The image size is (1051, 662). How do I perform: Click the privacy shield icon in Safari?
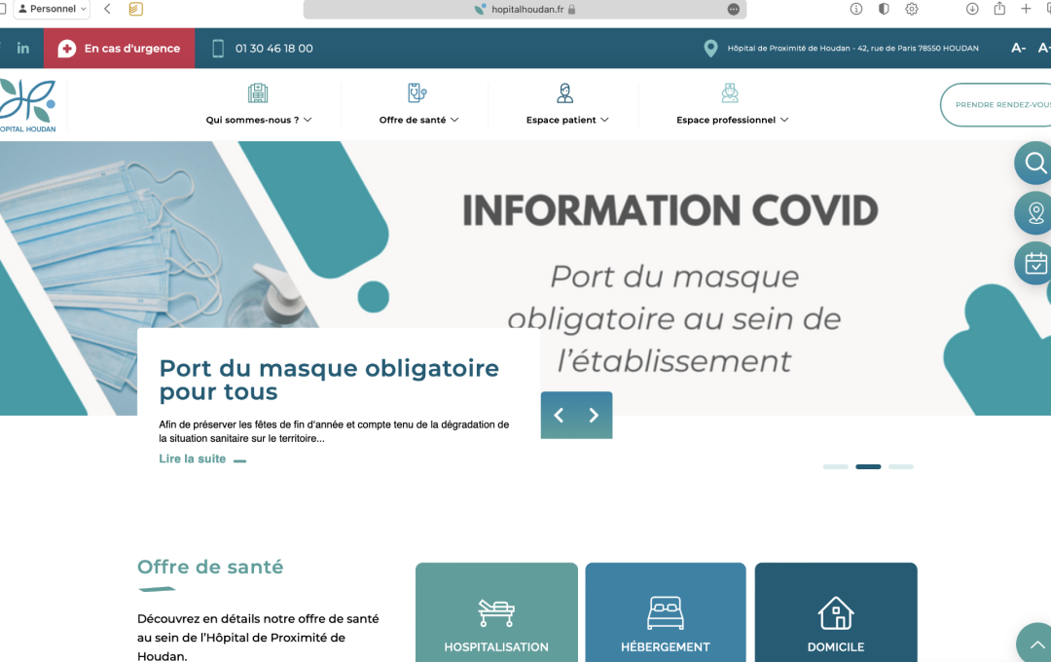[x=884, y=9]
